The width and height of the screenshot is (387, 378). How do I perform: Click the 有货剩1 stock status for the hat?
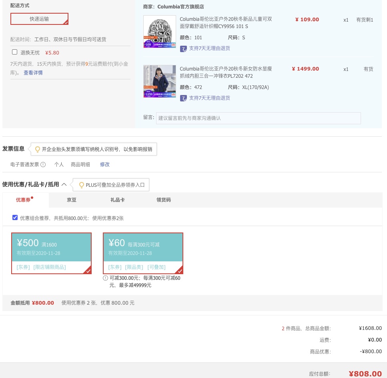tap(365, 20)
